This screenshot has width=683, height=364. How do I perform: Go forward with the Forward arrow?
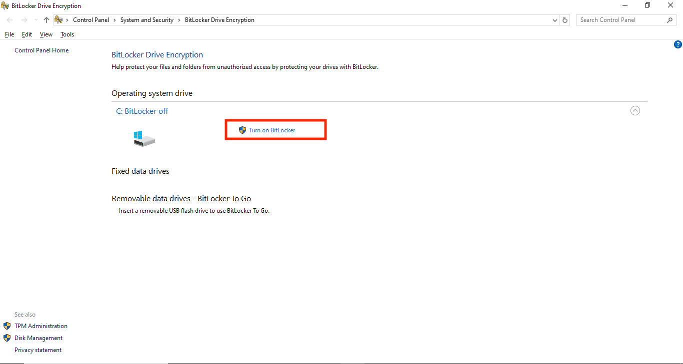click(x=24, y=20)
